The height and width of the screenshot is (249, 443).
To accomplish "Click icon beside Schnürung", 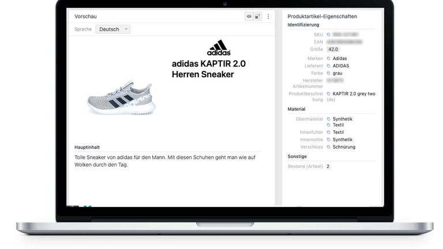I will pyautogui.click(x=328, y=147).
